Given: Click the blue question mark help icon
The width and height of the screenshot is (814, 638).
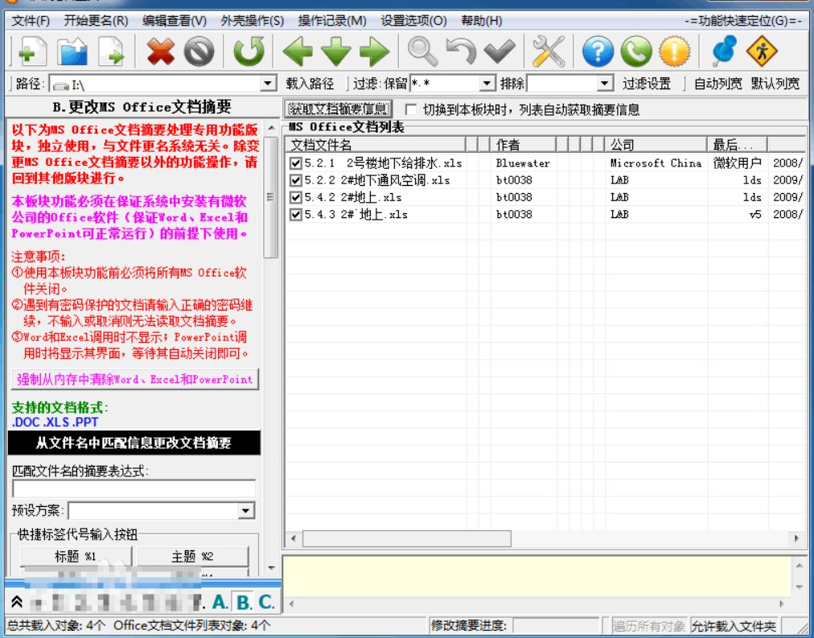Looking at the screenshot, I should [598, 51].
